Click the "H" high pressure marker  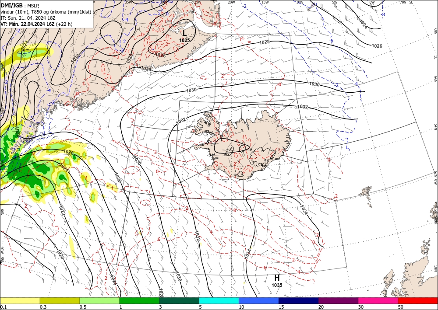(277, 278)
